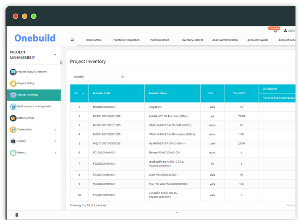The height and width of the screenshot is (220, 298).
Task: Toggle sorting on Material Code column
Action: pyautogui.click(x=139, y=93)
